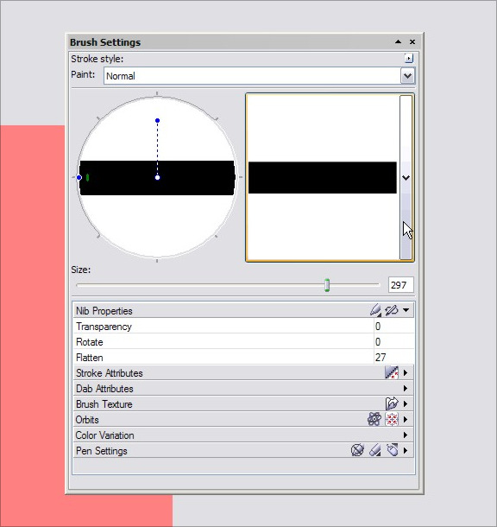Image resolution: width=497 pixels, height=527 pixels.
Task: Click the Stroke Attributes diagonal icon
Action: (392, 372)
